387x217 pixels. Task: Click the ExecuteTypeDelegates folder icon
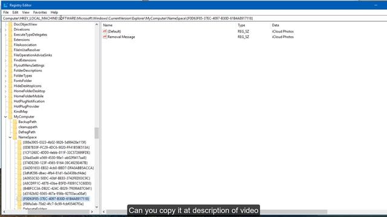pyautogui.click(x=10, y=35)
